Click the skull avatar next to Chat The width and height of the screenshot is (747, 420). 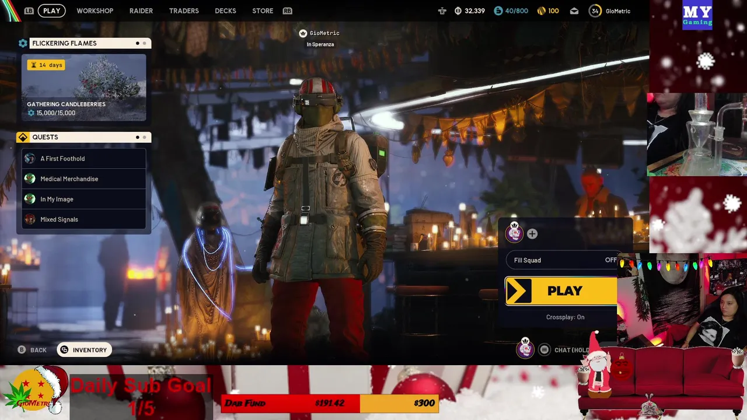pyautogui.click(x=525, y=349)
